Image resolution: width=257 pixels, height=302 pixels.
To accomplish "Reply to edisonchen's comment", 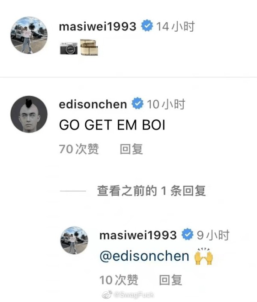I will (x=131, y=149).
